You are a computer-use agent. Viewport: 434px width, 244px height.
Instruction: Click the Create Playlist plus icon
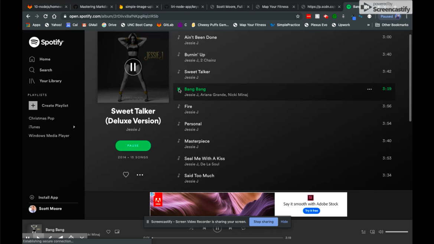pyautogui.click(x=33, y=105)
